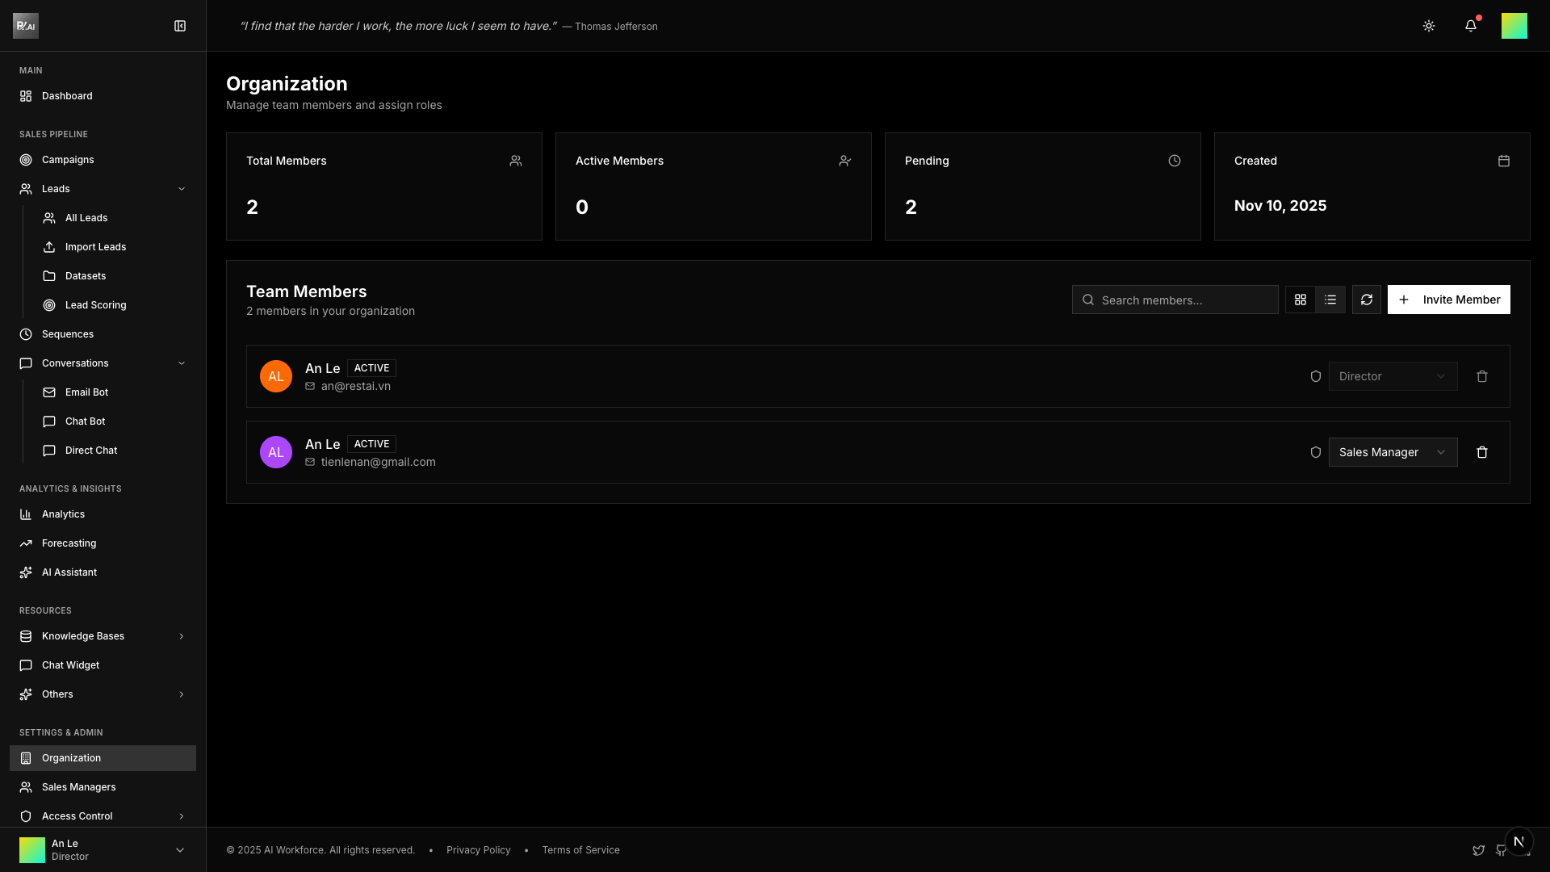Click the refresh members icon
1550x872 pixels.
[x=1366, y=300]
